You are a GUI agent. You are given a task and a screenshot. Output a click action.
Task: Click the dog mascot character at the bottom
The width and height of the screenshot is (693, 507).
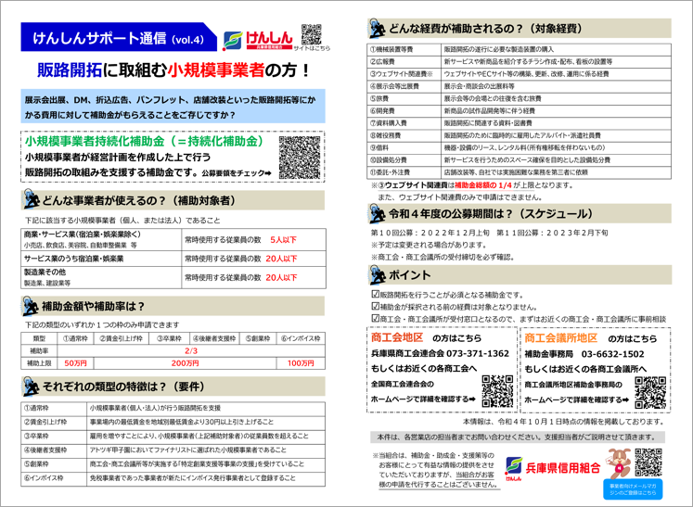(619, 463)
